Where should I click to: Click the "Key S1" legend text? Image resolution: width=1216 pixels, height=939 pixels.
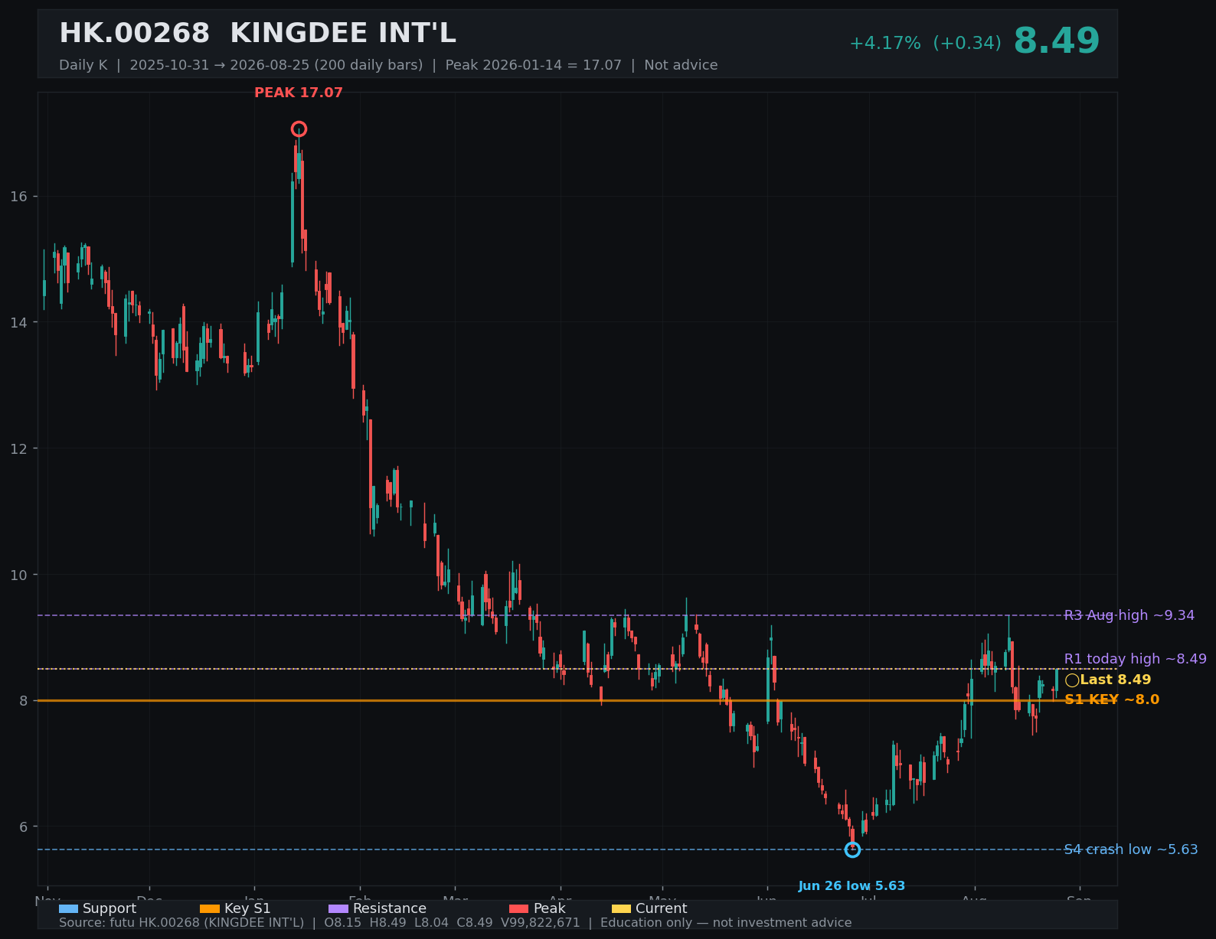[247, 908]
